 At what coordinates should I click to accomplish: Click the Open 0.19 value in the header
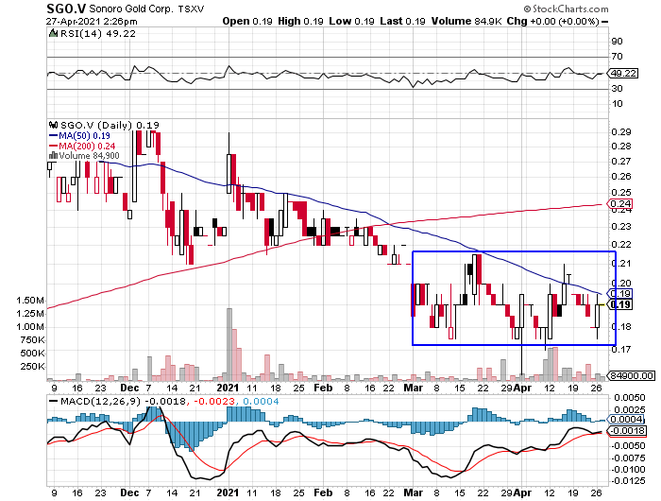click(247, 21)
